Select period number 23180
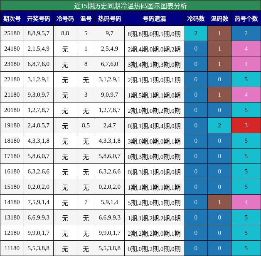The height and width of the screenshot is (256, 261). point(12,64)
